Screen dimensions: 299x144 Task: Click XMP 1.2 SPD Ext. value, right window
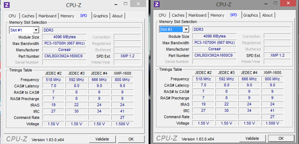click(277, 56)
